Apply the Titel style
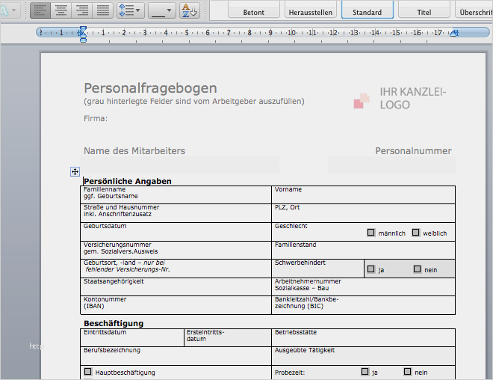 click(424, 11)
